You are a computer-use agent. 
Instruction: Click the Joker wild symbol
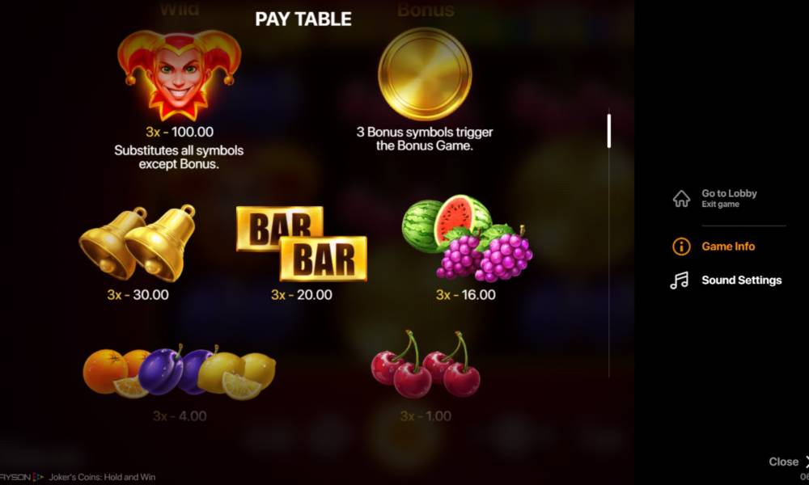pos(179,74)
